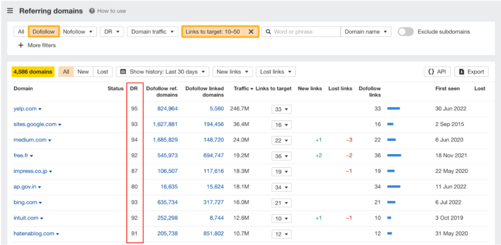501x245 pixels.
Task: Toggle Exclude subdomains switch
Action: point(406,32)
